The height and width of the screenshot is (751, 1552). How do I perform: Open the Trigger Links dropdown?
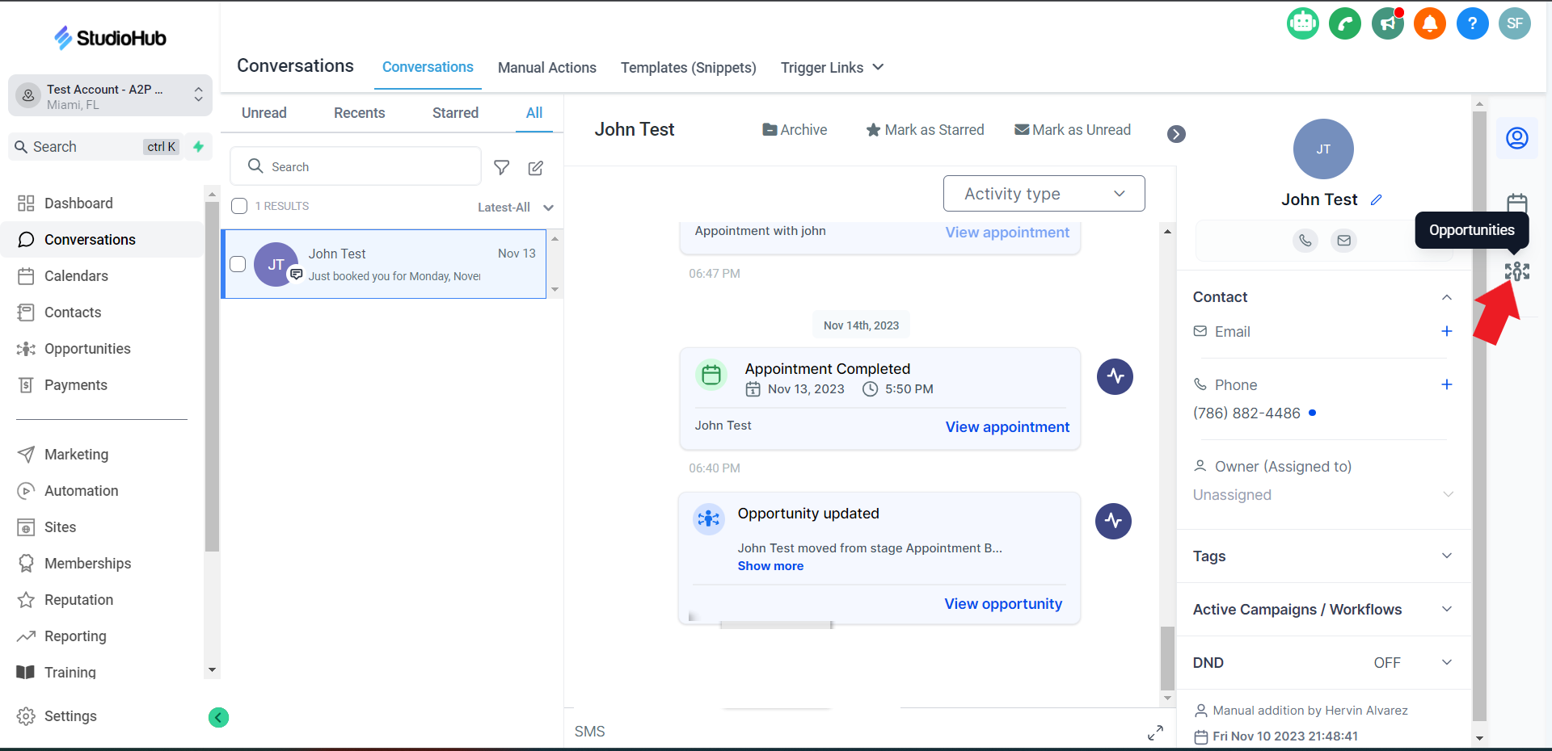tap(832, 68)
